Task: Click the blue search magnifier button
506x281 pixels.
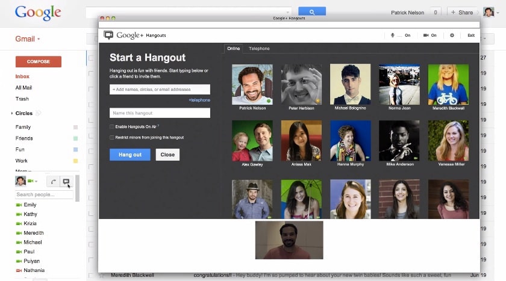Action: click(x=312, y=12)
